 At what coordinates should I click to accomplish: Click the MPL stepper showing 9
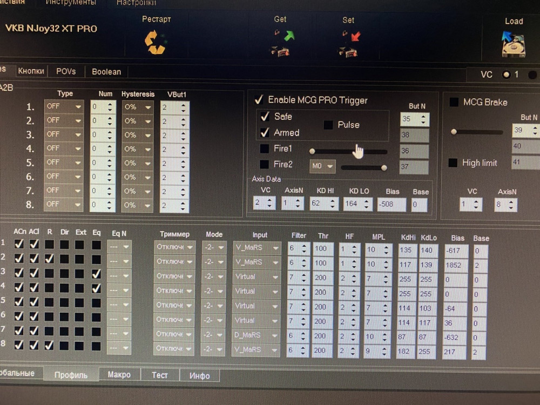[377, 352]
